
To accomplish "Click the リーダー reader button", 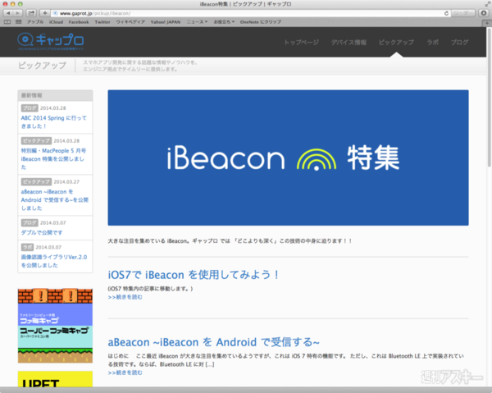I will click(x=463, y=13).
